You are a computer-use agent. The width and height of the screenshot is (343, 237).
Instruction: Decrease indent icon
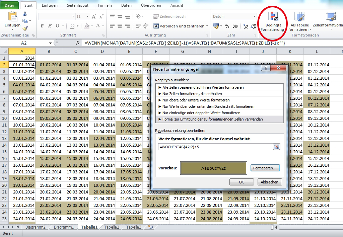(138, 26)
